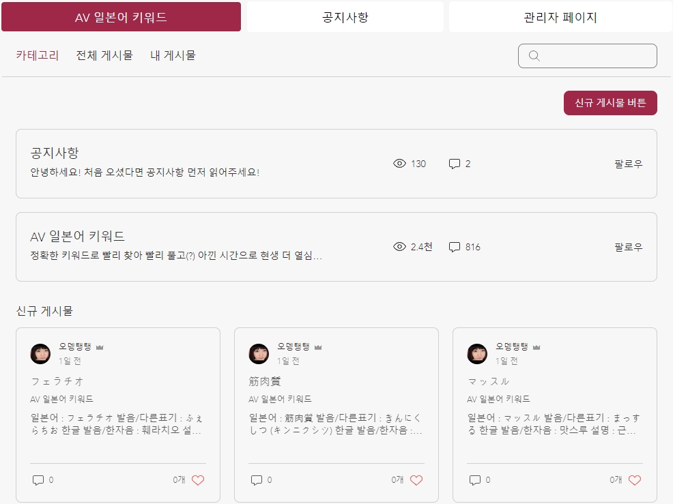Toggle 팔로우 for AV 일본어 키워드 category
This screenshot has height=504, width=673.
tap(629, 247)
